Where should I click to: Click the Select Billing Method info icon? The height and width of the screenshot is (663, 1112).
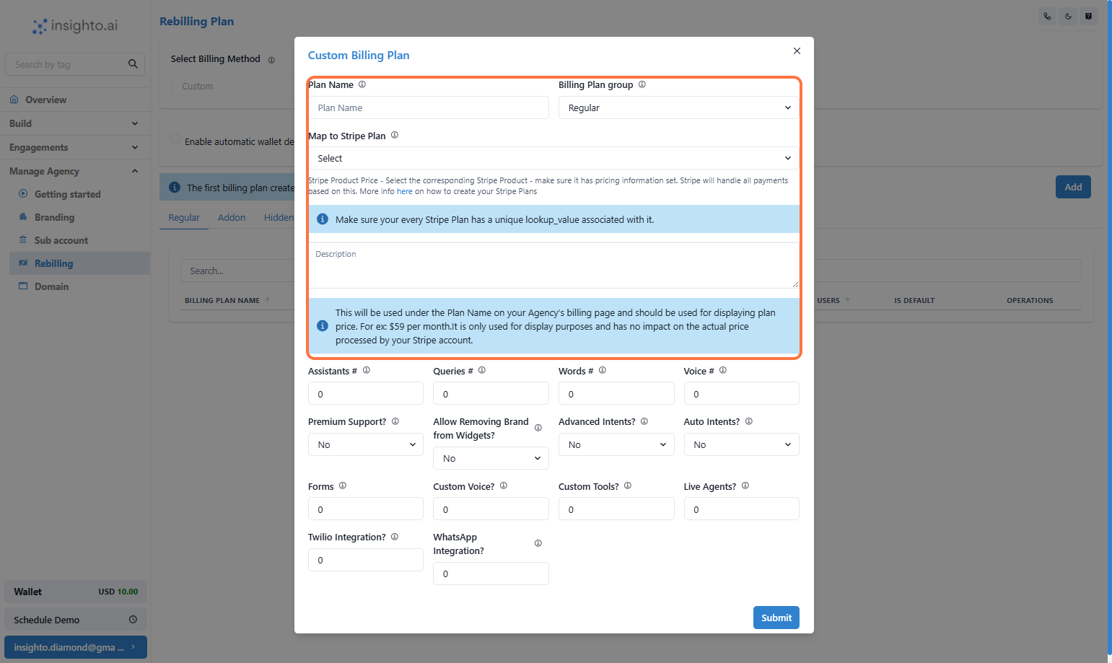click(x=272, y=60)
